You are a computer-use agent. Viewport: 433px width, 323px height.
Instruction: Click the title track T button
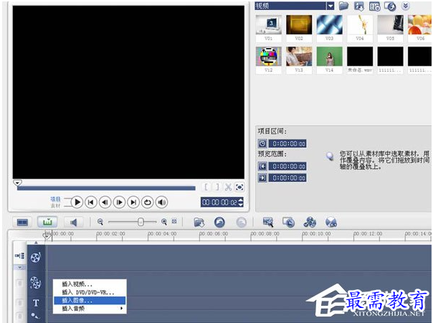36,303
